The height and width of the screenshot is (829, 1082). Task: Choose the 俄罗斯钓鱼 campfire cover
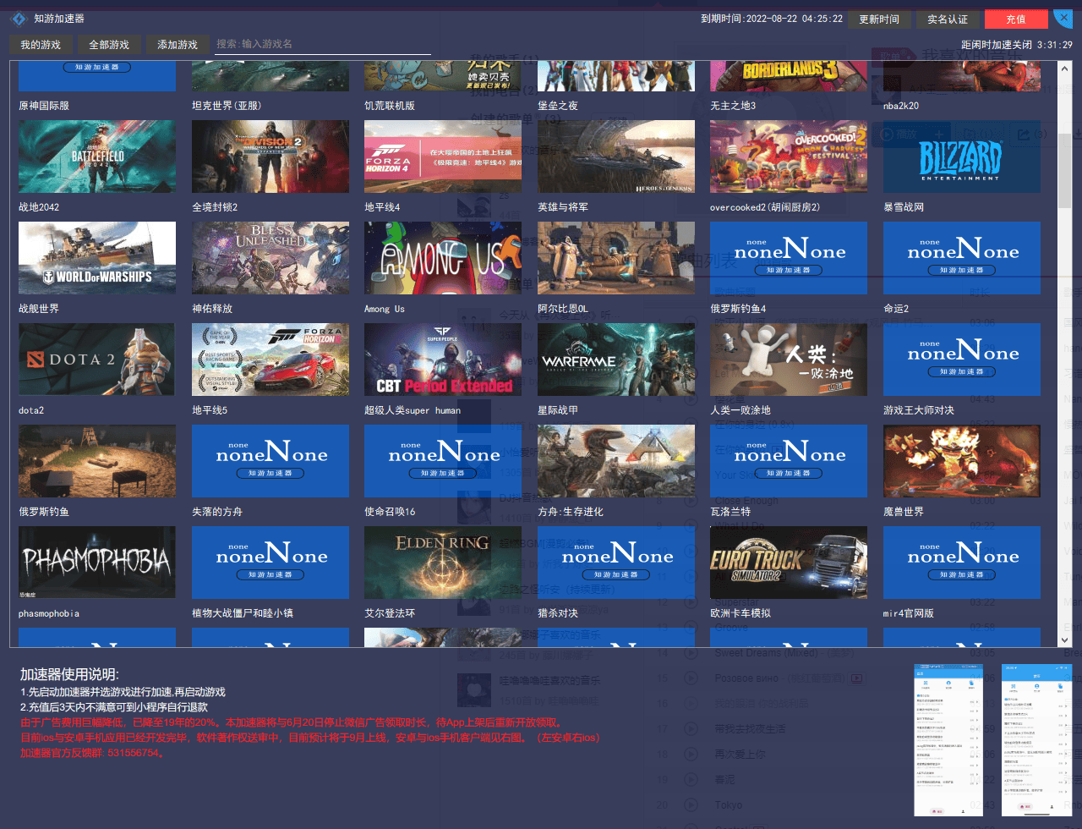[97, 461]
